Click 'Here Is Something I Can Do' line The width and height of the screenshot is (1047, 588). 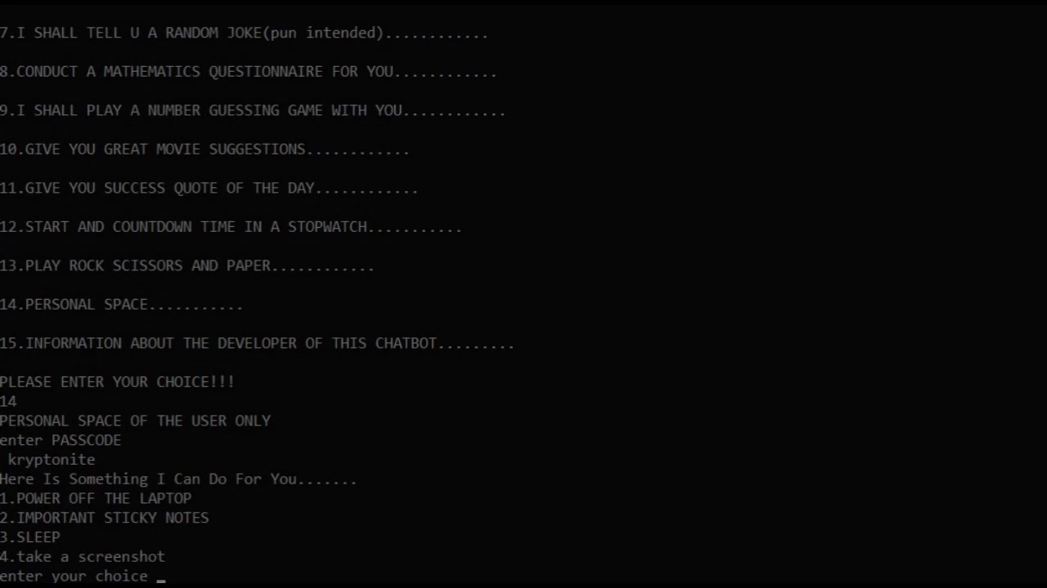[x=178, y=479]
